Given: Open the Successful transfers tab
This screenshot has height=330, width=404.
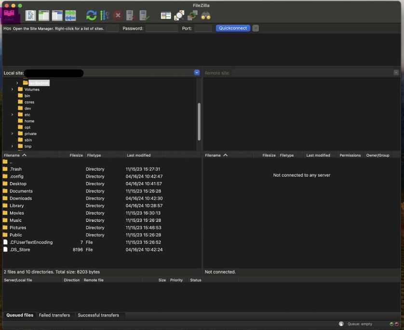Looking at the screenshot, I should point(98,315).
